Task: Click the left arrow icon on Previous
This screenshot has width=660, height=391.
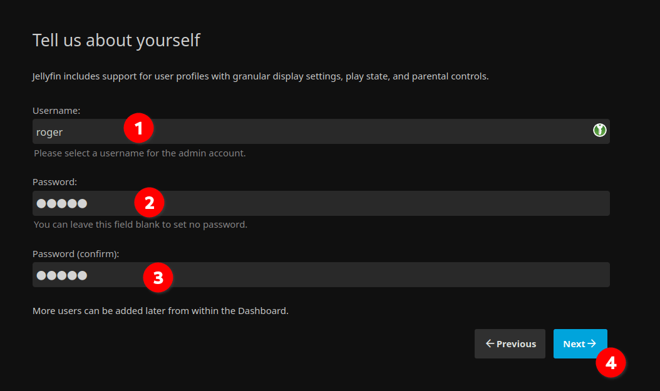Action: point(490,343)
